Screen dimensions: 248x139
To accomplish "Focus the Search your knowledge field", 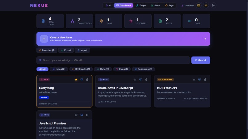I will point(113,60).
